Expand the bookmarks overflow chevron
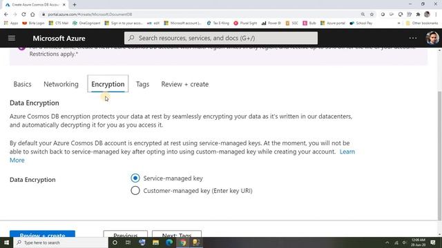The width and height of the screenshot is (442, 248). [x=398, y=23]
